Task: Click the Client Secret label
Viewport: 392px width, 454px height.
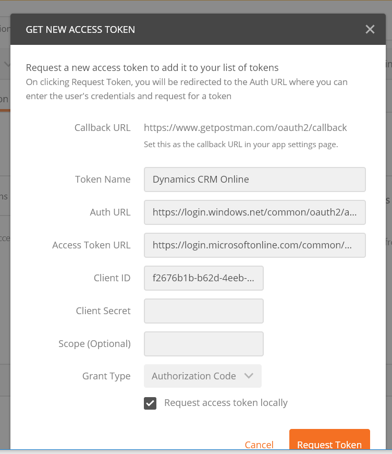Action: tap(103, 310)
